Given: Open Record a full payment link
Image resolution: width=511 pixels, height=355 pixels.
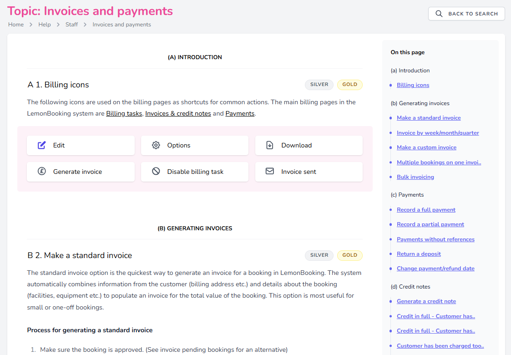Looking at the screenshot, I should coord(426,209).
